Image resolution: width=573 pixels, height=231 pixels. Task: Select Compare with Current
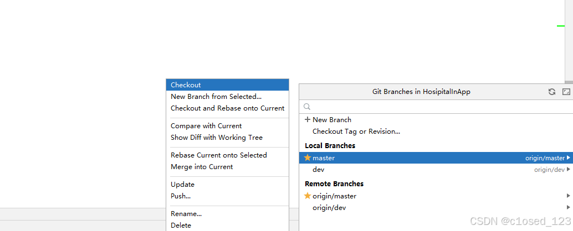coord(227,125)
